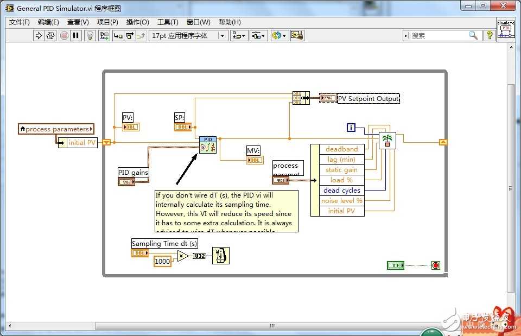521x336 pixels.
Task: Open the Distribute Objects dropdown
Action: coord(258,35)
